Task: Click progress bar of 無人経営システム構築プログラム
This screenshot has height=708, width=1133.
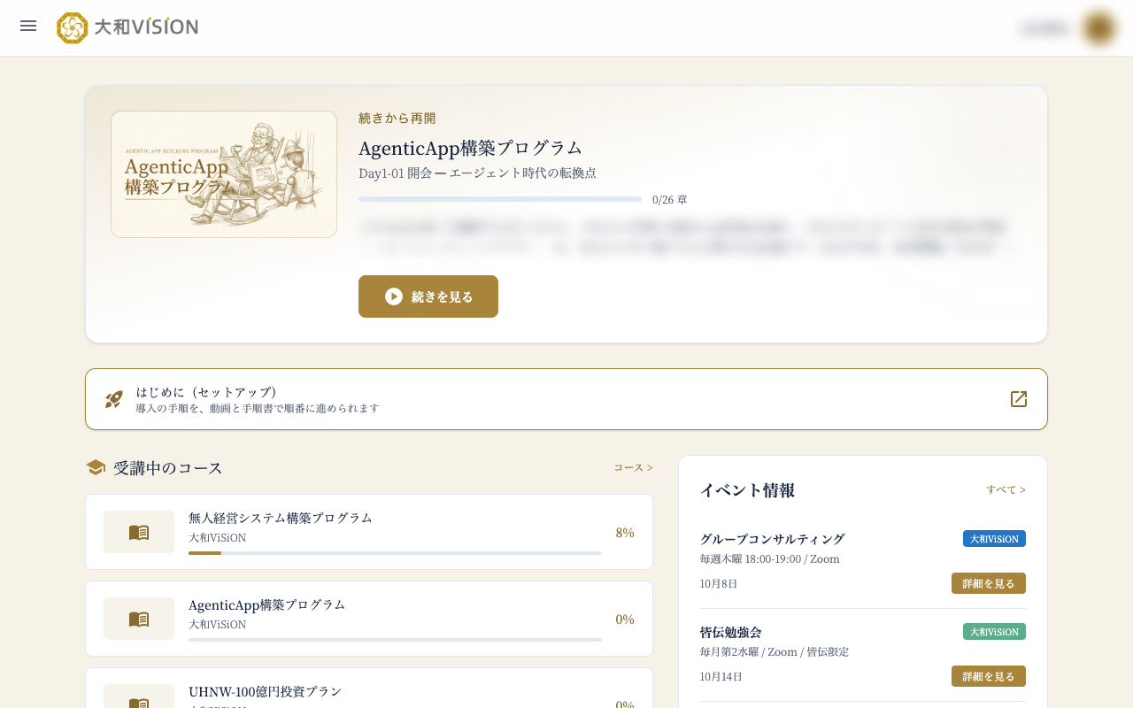Action: (x=395, y=553)
